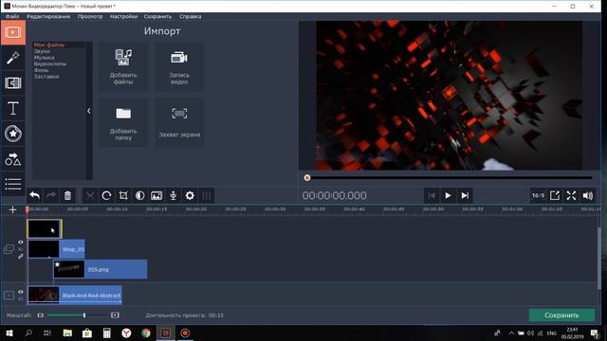Select the SSS.png clip on timeline
The height and width of the screenshot is (341, 607).
(x=101, y=269)
